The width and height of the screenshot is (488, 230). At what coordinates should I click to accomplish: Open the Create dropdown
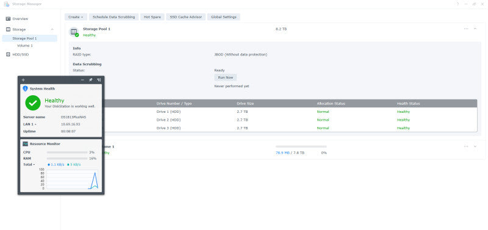76,17
